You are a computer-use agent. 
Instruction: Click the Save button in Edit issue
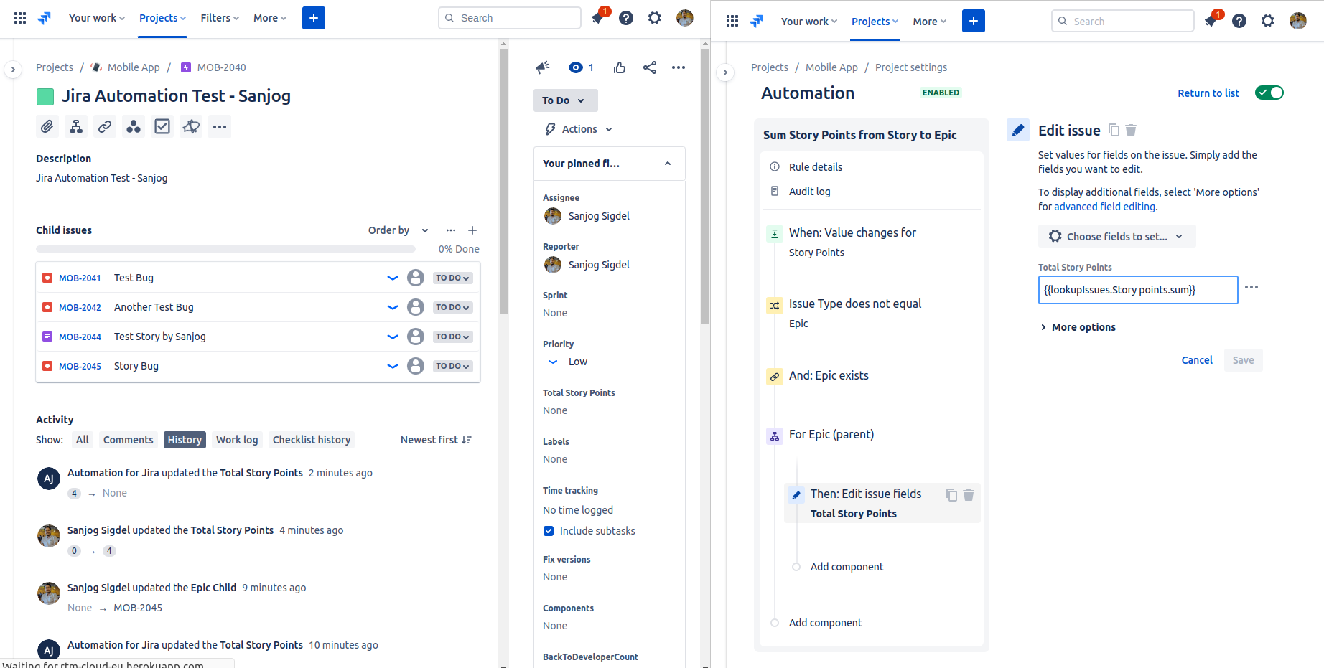[1243, 360]
